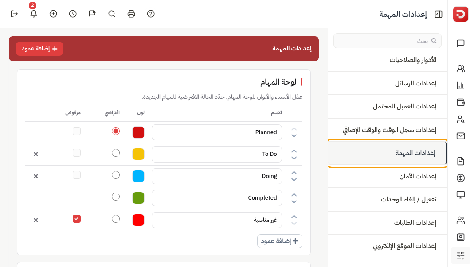Viewport: 474px width, 267px height.
Task: Set Completed as default radio
Action: coord(115,197)
